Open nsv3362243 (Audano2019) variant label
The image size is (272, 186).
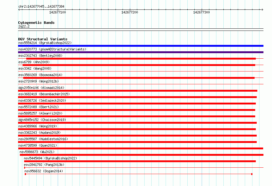(39, 133)
